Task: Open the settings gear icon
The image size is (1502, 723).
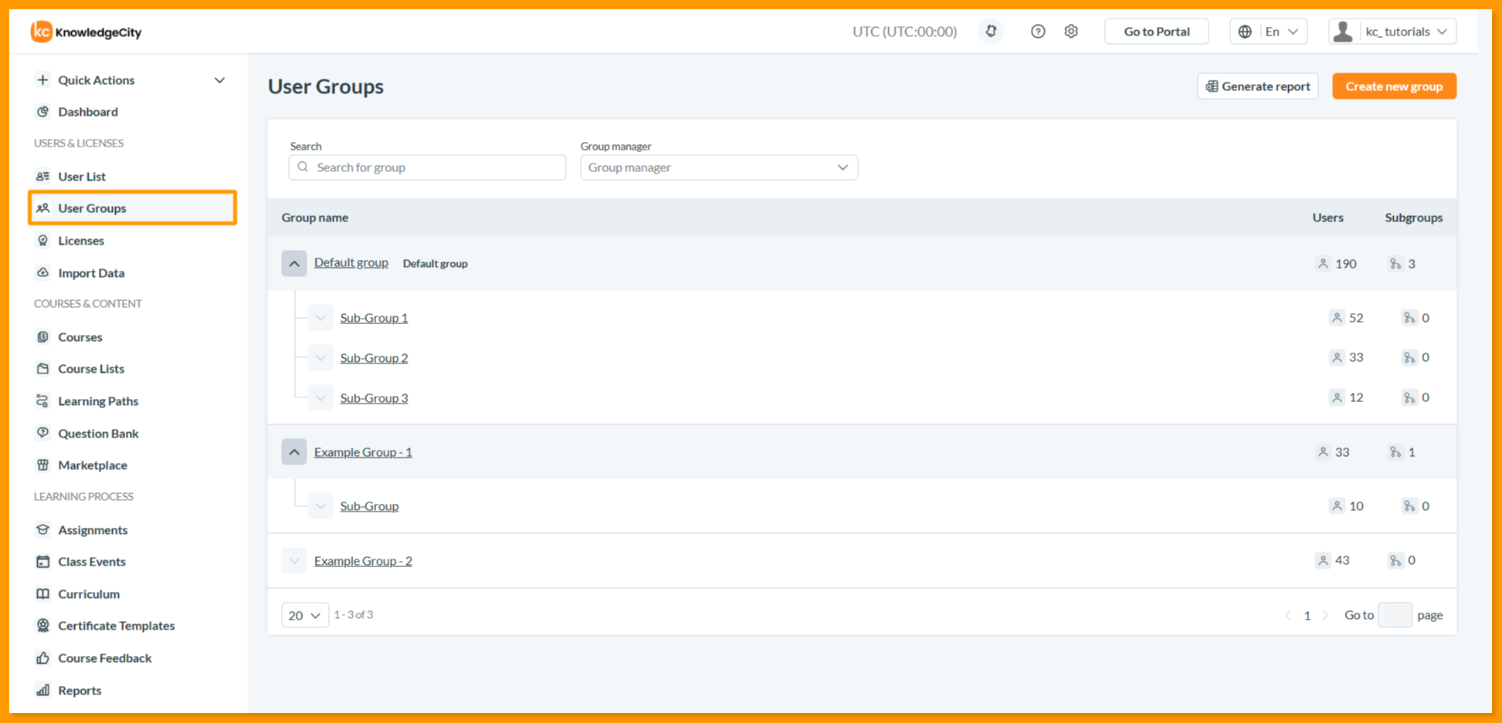Action: (1071, 32)
